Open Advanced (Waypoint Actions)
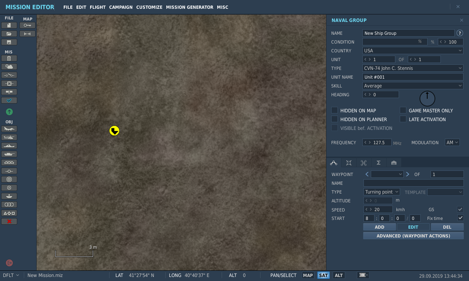Screen dimensions: 469x281 coord(413,236)
